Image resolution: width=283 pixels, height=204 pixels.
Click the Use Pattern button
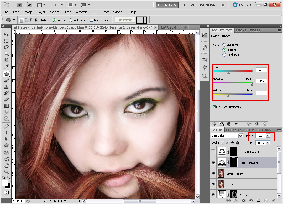(x=125, y=20)
